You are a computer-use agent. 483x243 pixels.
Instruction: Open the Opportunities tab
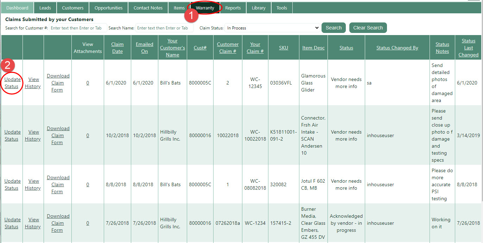pyautogui.click(x=108, y=8)
